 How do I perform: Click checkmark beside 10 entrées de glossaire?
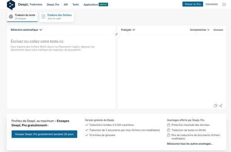[x=87, y=135]
